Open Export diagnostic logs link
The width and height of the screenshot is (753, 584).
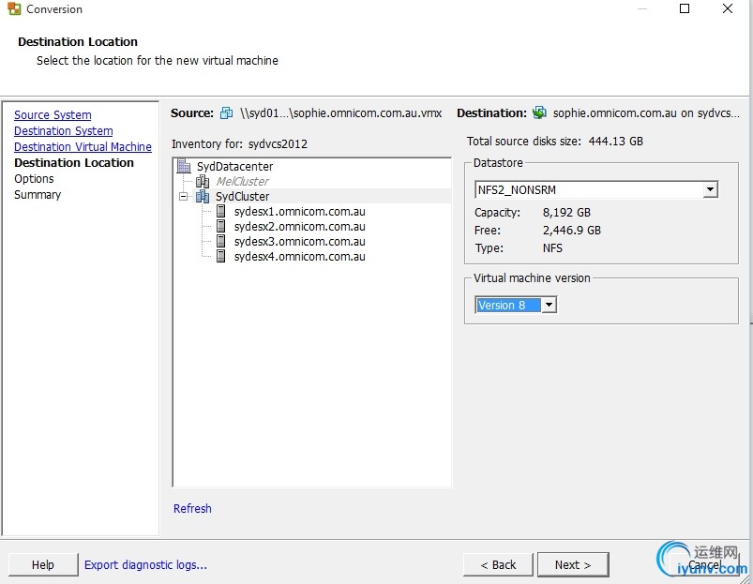point(145,565)
